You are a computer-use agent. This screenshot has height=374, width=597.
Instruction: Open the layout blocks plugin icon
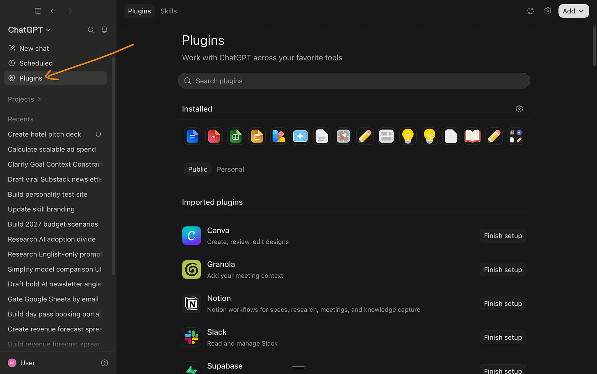(386, 136)
